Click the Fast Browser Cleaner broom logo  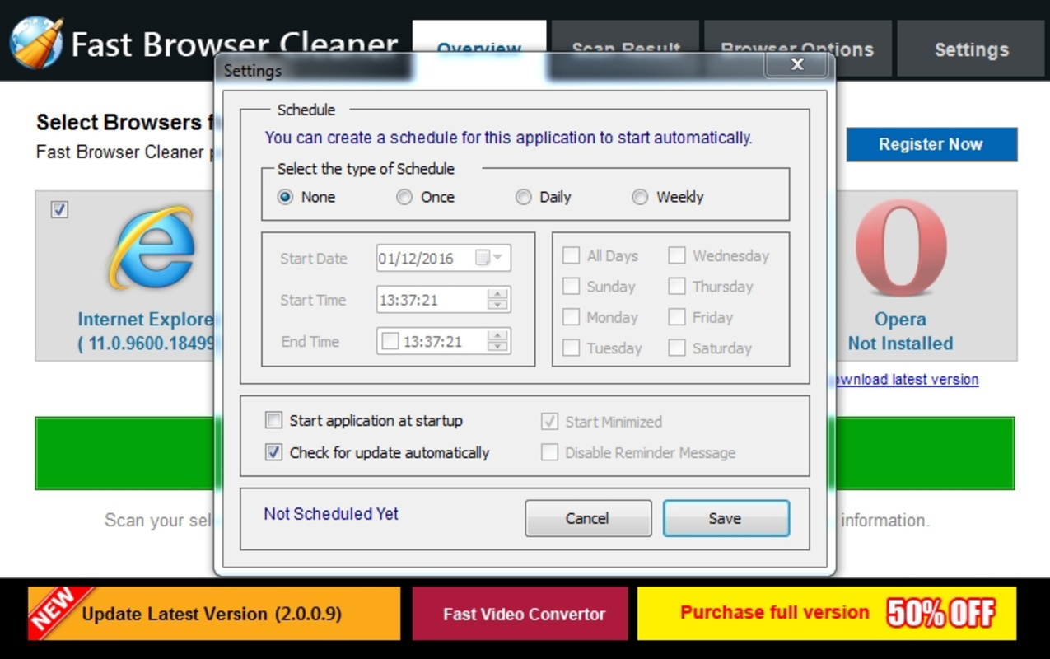[36, 43]
